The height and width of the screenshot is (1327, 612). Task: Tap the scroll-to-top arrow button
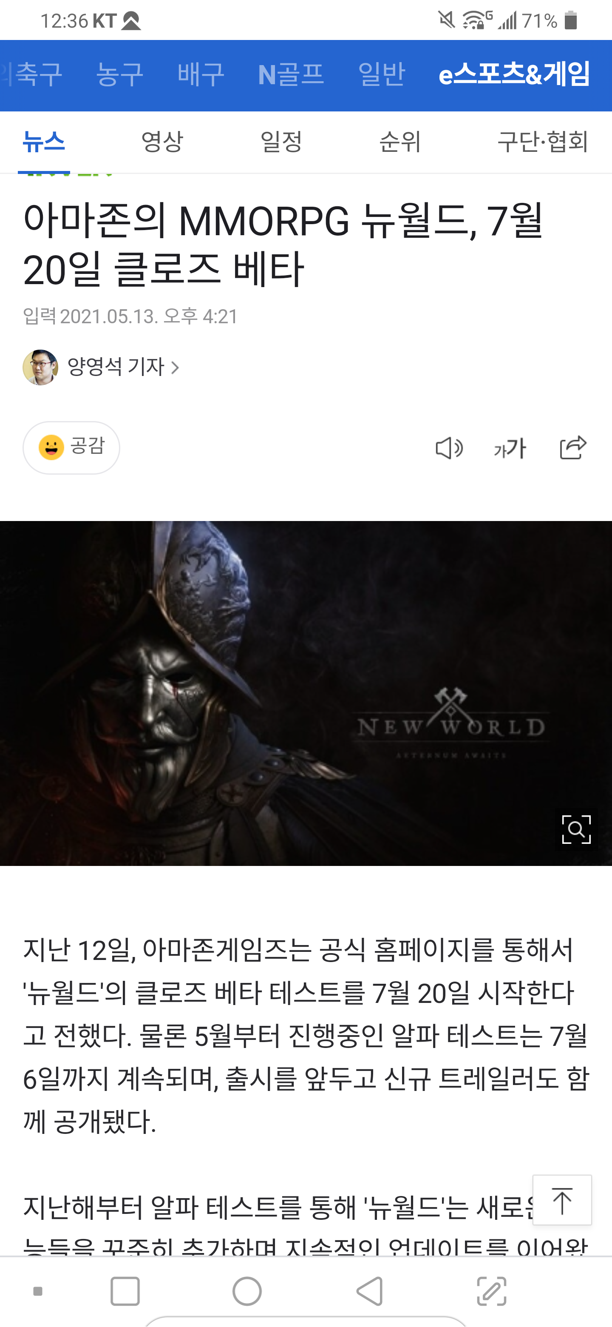click(x=561, y=1200)
